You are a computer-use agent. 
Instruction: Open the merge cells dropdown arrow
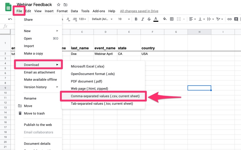click(184, 19)
